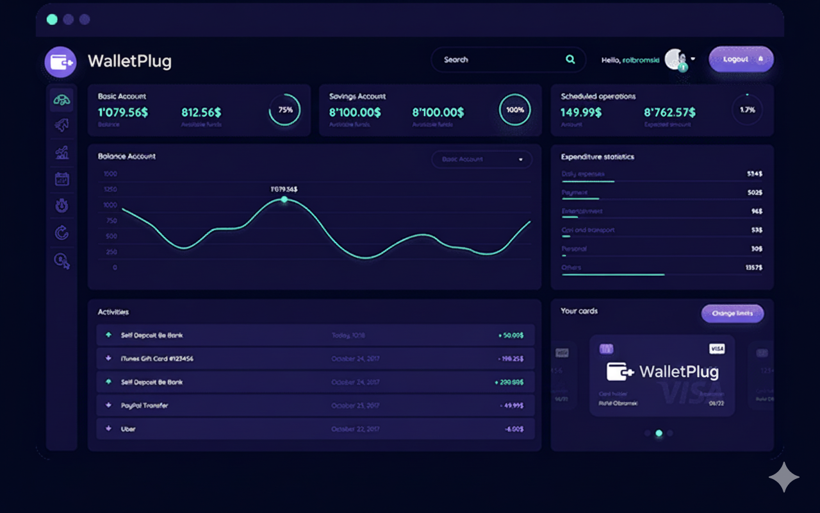Click the 1.7% scheduled operations ring

pos(747,110)
